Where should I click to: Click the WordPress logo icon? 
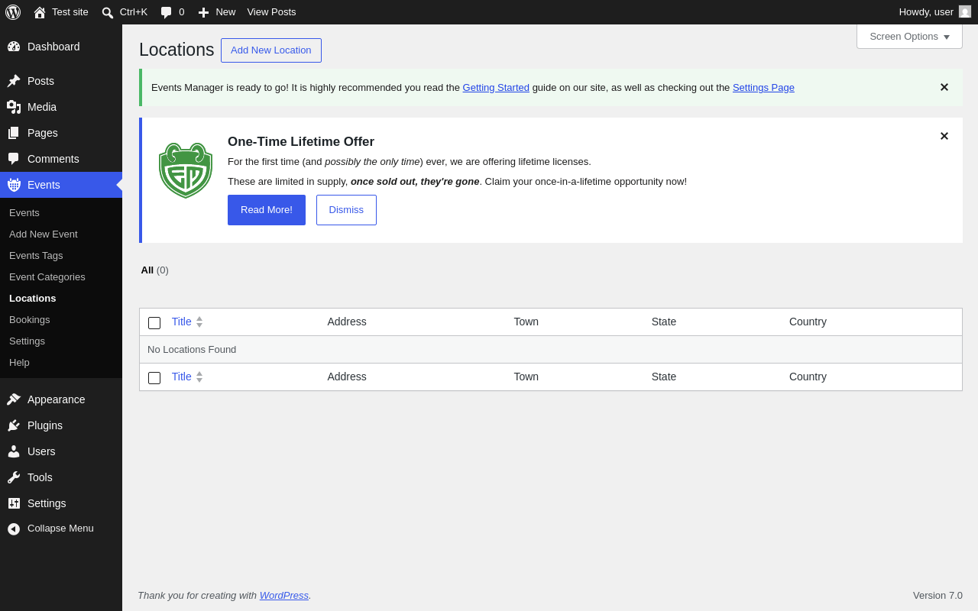[x=13, y=12]
